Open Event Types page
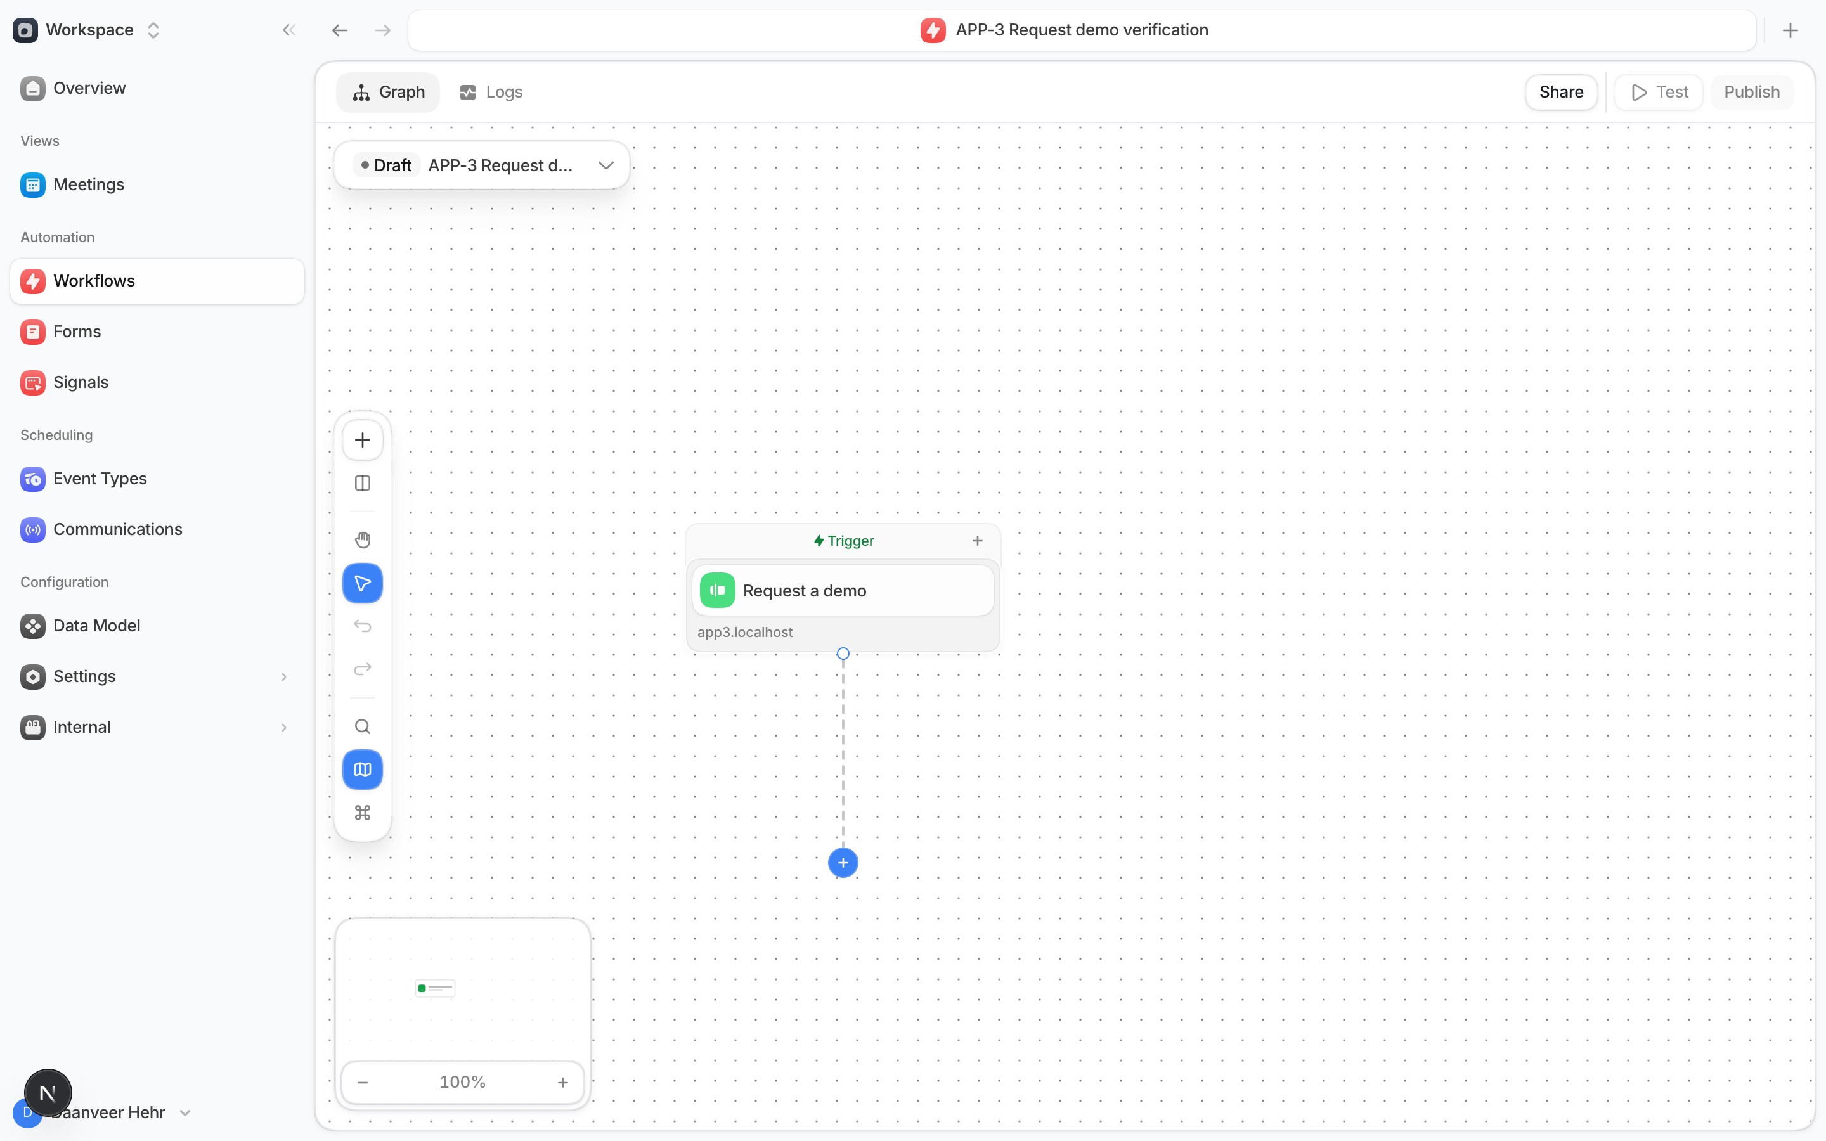Image resolution: width=1826 pixels, height=1141 pixels. pos(157,479)
